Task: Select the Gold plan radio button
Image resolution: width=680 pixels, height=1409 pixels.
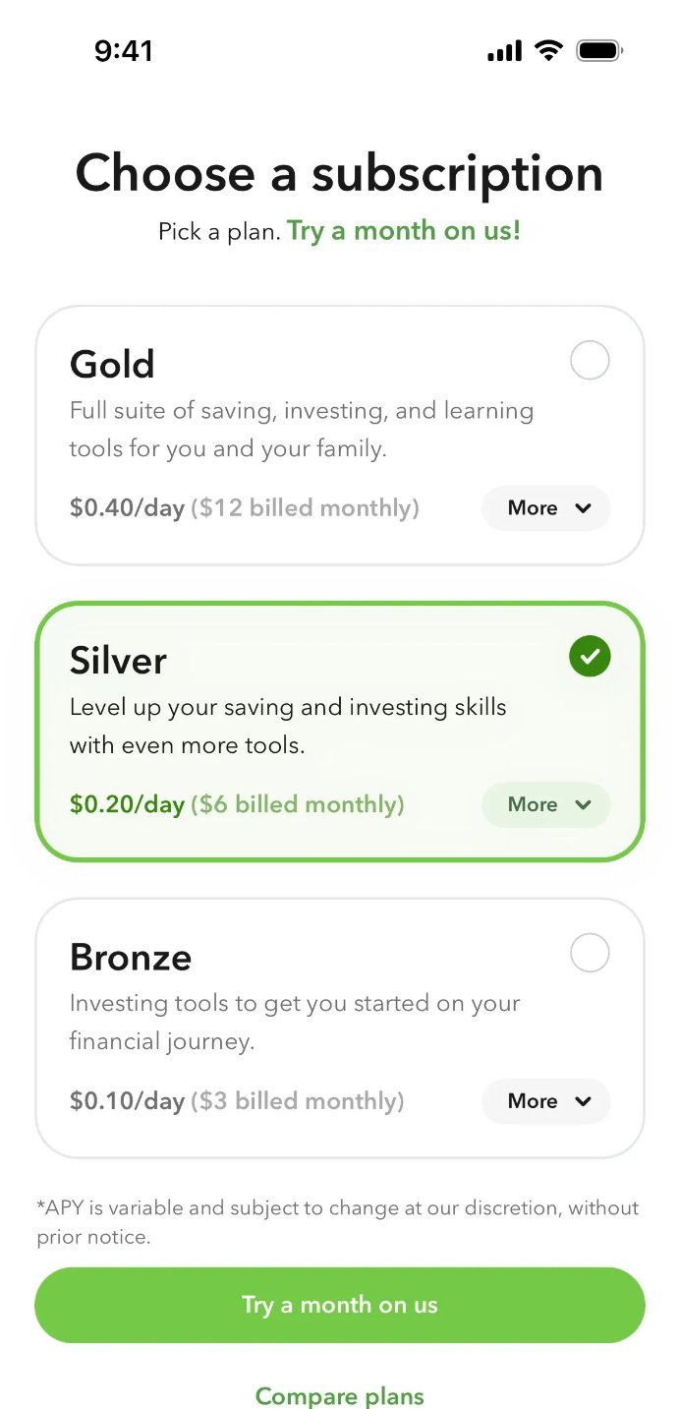Action: [590, 361]
